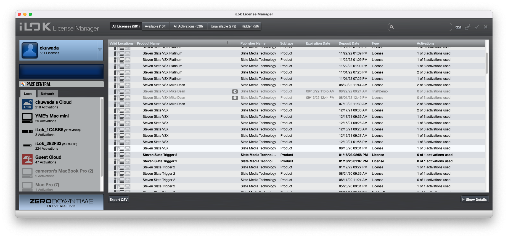Click the PACE CENTRAL header bar

click(61, 84)
